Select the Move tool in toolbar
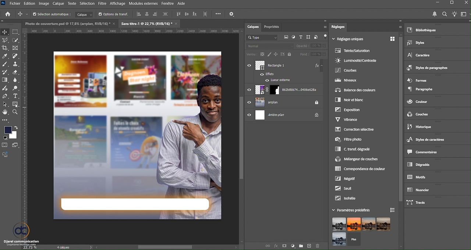This screenshot has height=250, width=471. (5, 32)
